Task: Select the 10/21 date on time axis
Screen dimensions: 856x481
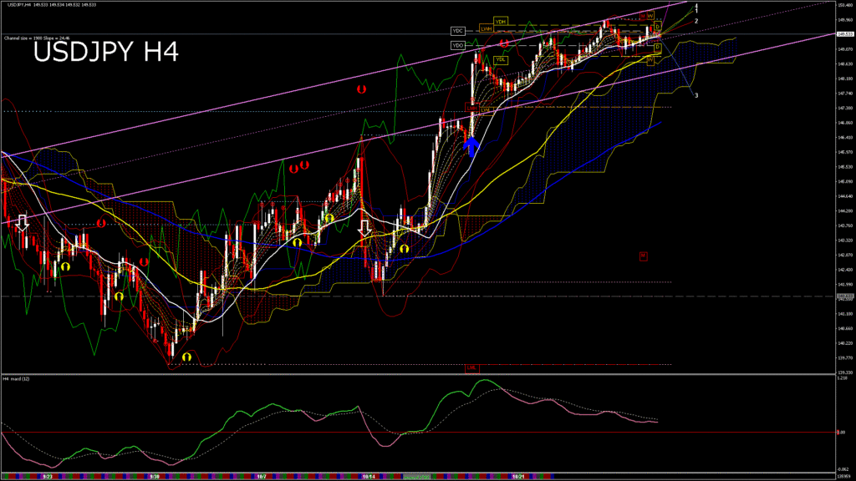Action: [518, 476]
